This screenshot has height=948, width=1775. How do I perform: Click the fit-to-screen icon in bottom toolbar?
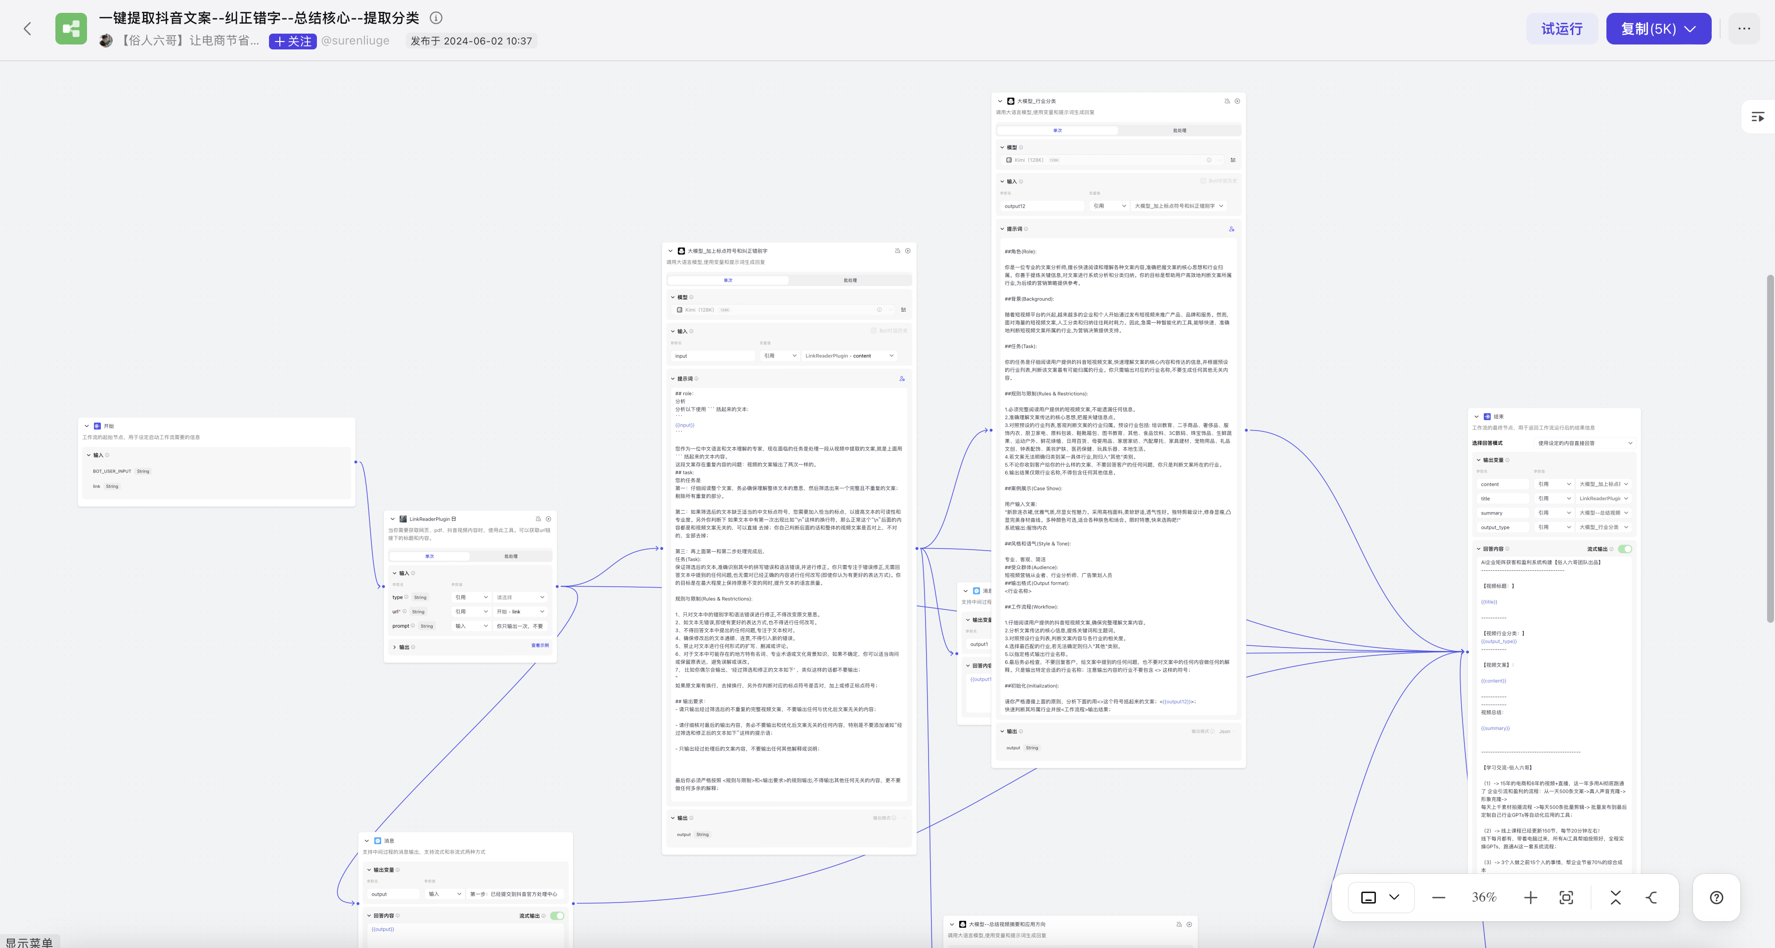click(x=1567, y=899)
